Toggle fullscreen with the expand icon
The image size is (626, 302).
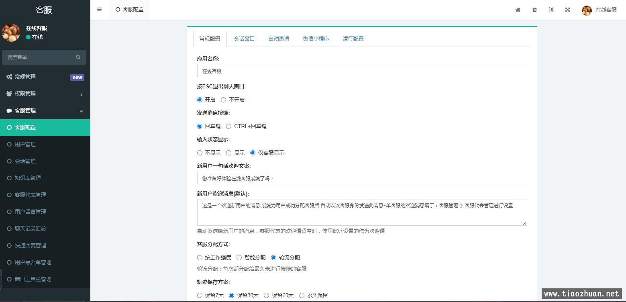(x=567, y=10)
